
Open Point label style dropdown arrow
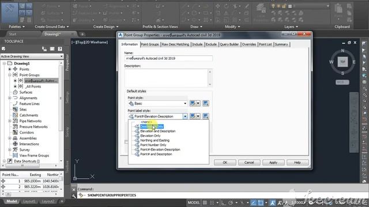(185, 116)
